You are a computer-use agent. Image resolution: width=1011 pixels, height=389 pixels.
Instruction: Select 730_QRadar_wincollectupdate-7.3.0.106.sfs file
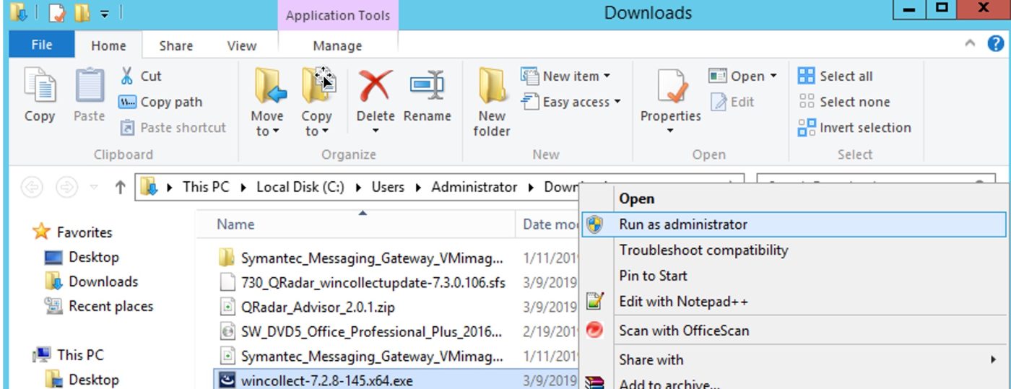pos(373,281)
